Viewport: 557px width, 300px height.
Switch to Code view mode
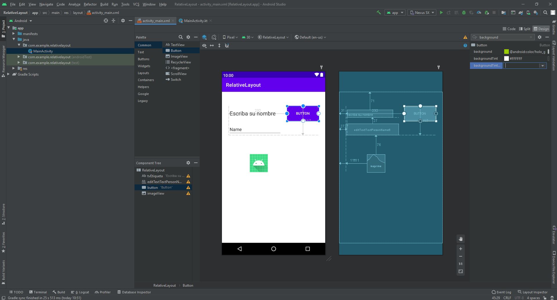(509, 29)
